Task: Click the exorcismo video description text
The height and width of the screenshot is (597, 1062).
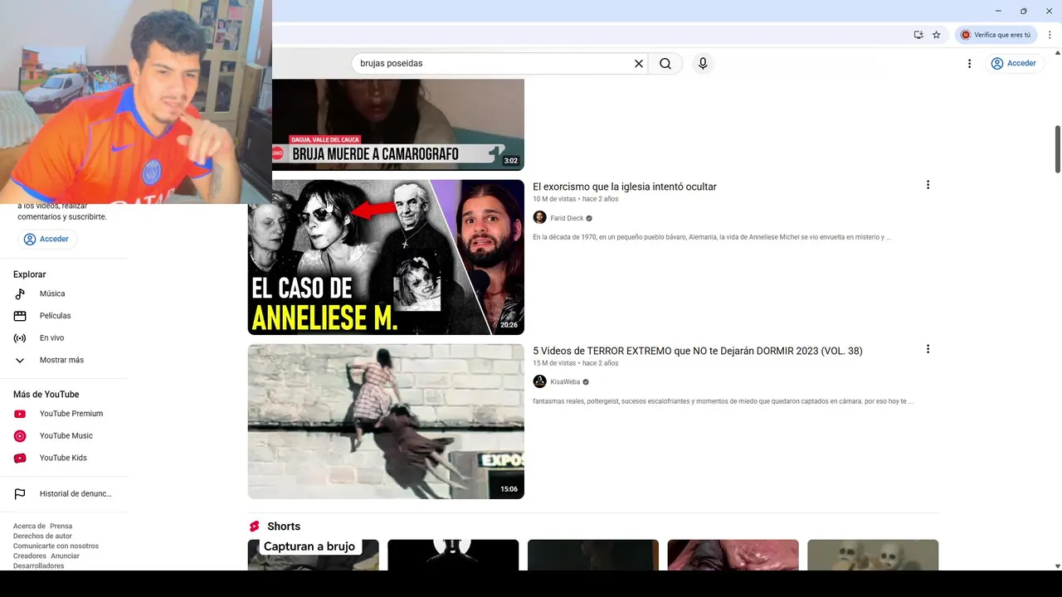Action: [x=712, y=237]
